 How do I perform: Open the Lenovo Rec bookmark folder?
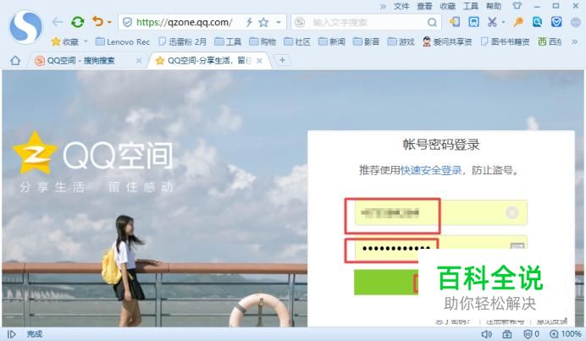pos(123,41)
